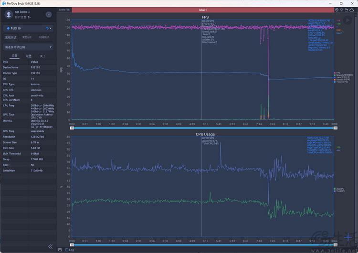This screenshot has width=358, height=253.
Task: Select the 常规测试 tab
Action: (x=11, y=37)
